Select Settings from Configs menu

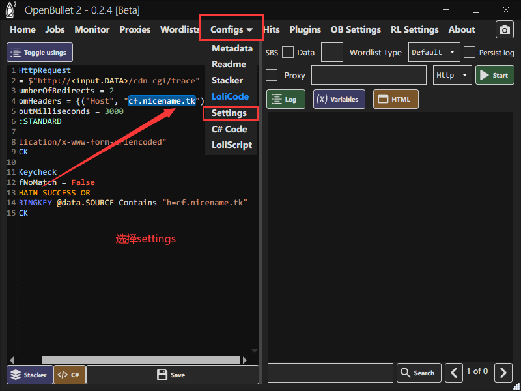[x=229, y=113]
